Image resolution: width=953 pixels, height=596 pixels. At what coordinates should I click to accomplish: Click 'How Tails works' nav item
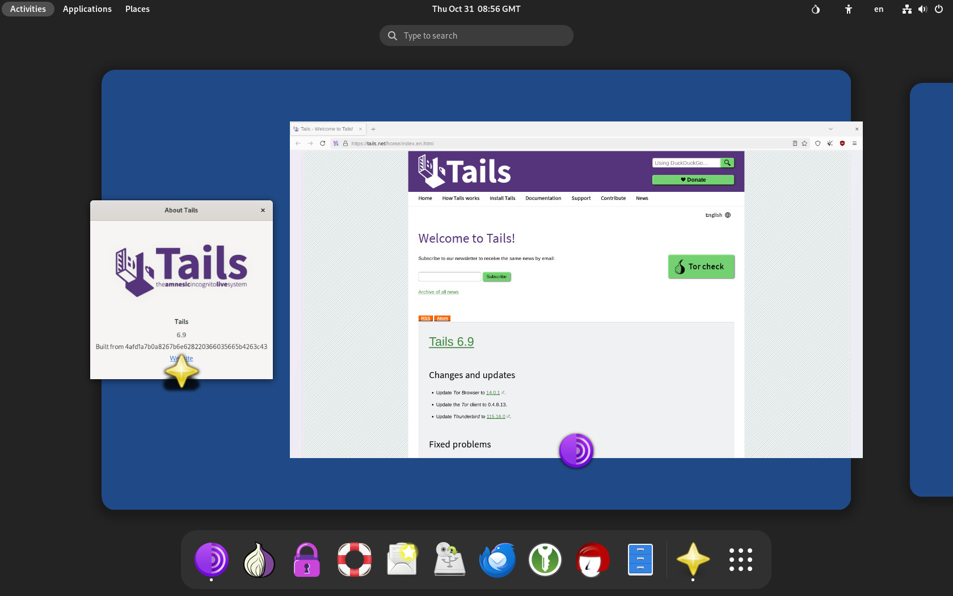(461, 199)
